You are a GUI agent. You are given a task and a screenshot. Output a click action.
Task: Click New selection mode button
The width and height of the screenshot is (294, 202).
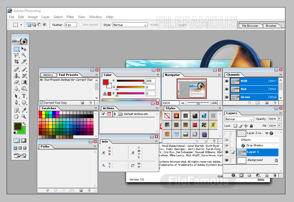click(x=29, y=24)
